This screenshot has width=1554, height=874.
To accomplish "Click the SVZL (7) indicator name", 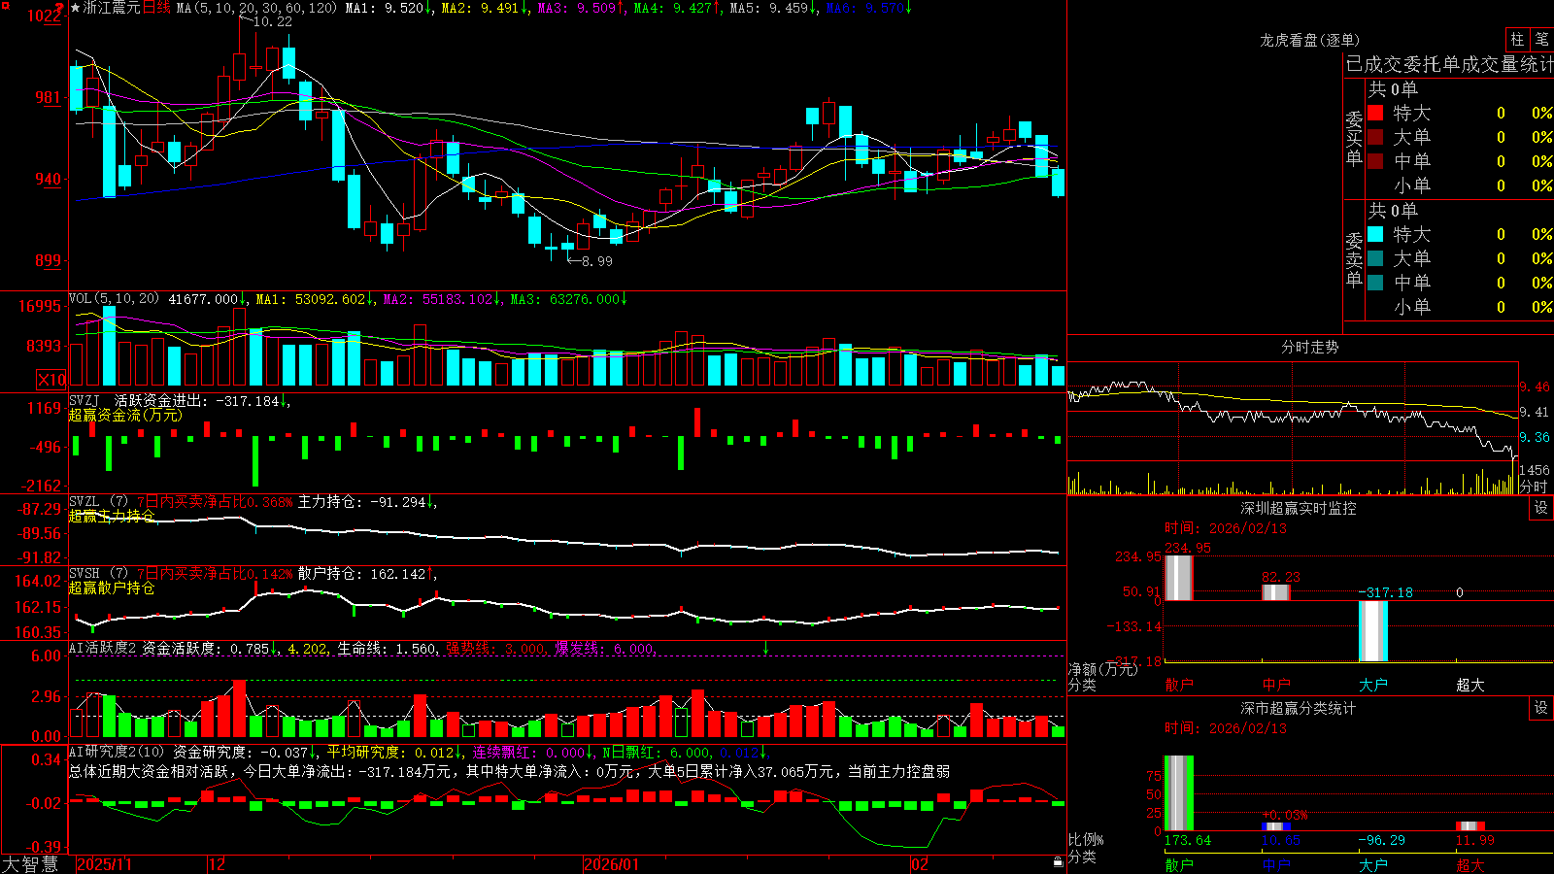I will 98,502.
